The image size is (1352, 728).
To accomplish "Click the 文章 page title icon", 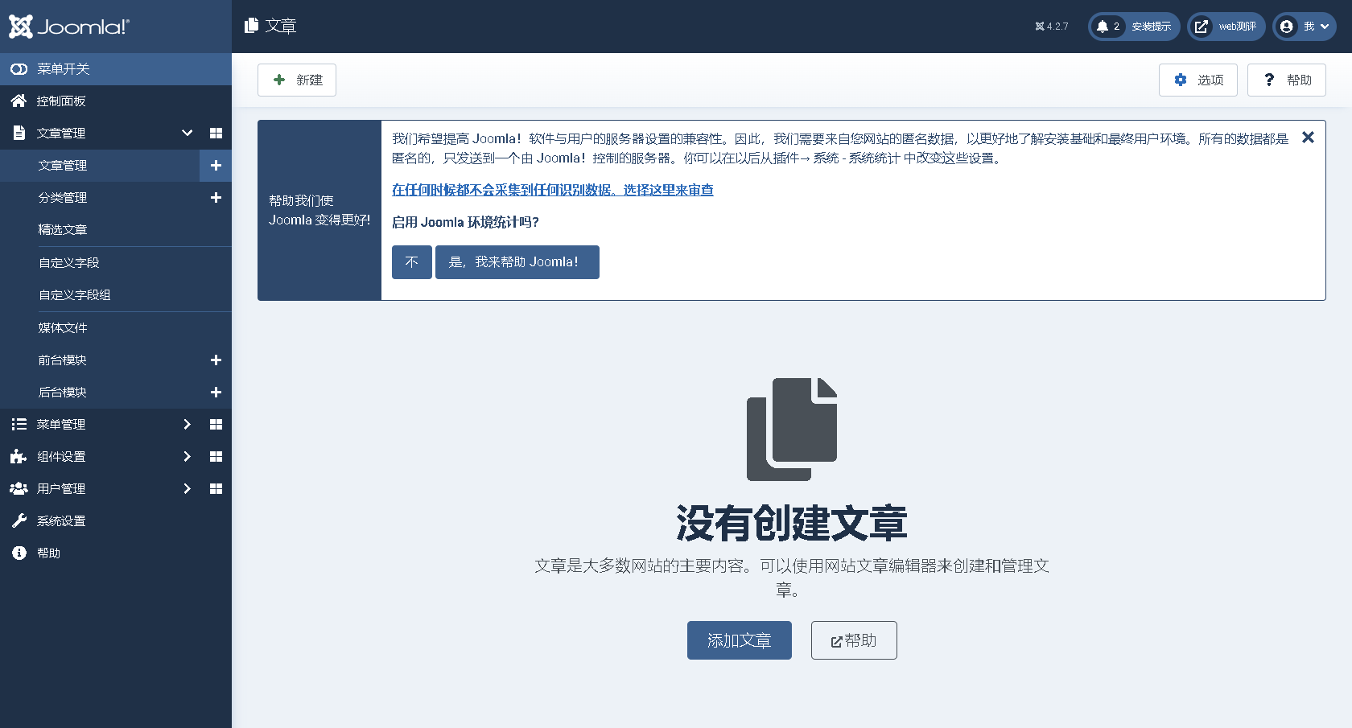I will [x=252, y=26].
